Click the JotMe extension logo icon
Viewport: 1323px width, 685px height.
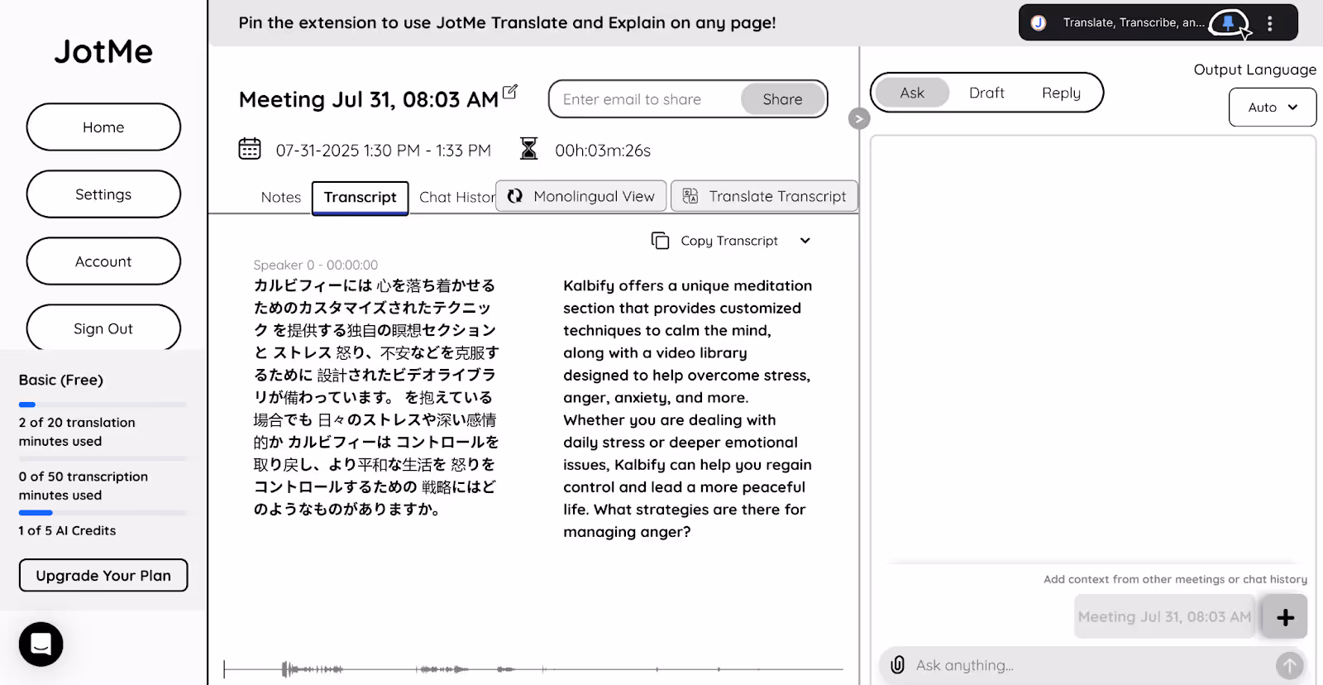click(1039, 23)
